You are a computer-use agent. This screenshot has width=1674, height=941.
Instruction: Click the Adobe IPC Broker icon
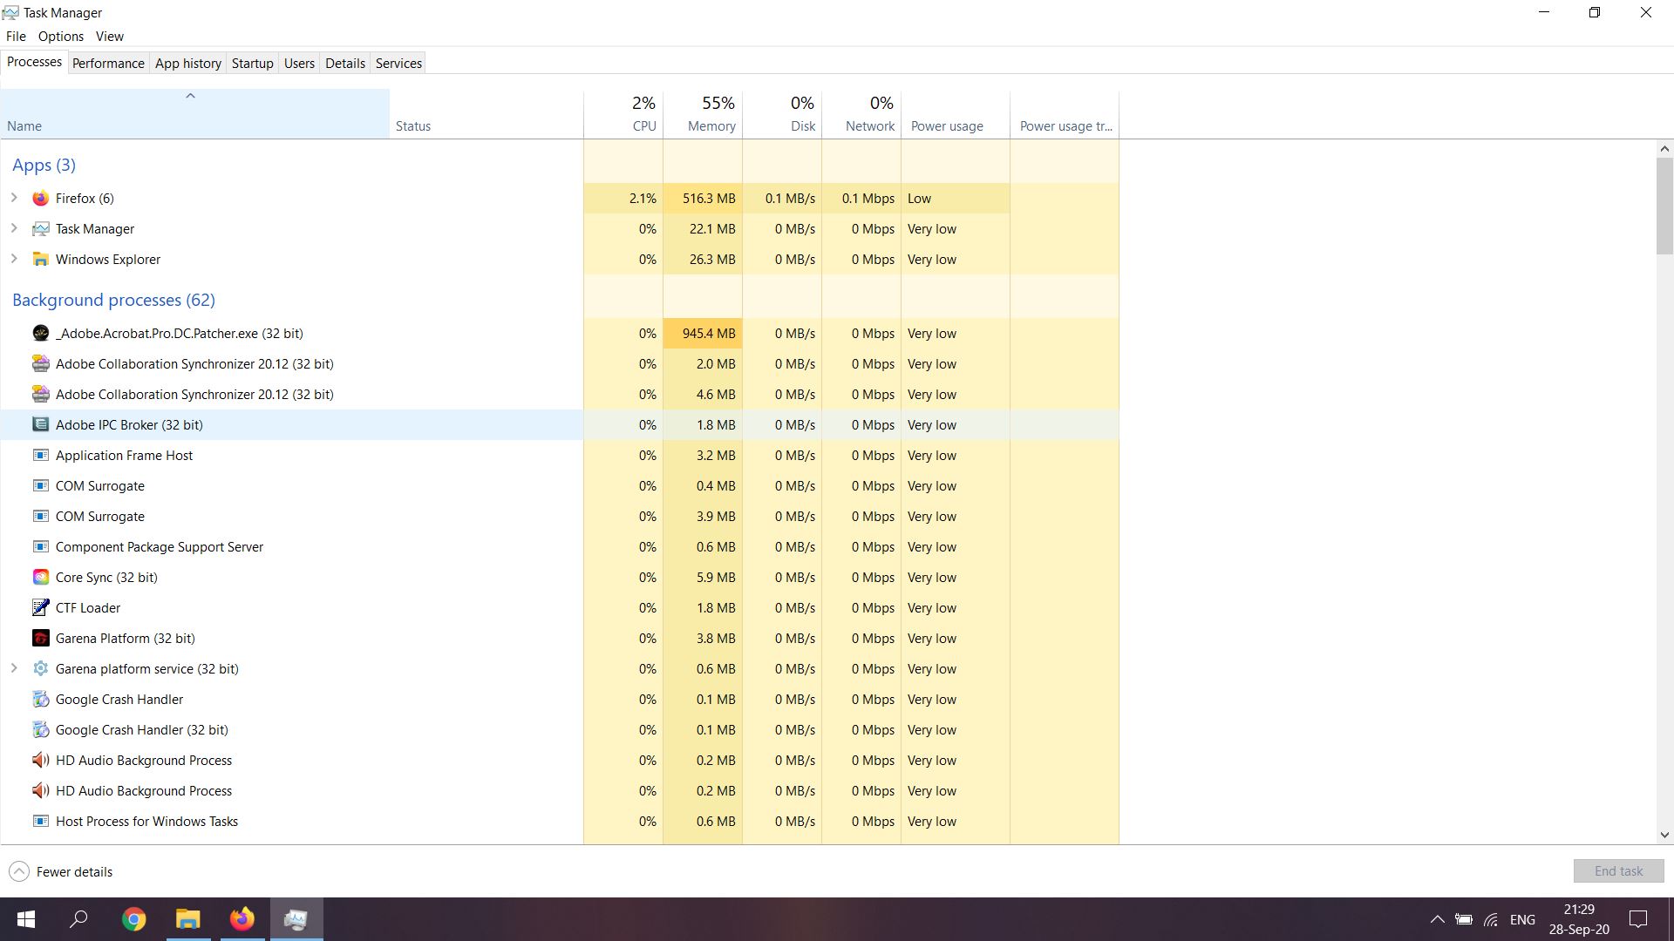(x=40, y=425)
